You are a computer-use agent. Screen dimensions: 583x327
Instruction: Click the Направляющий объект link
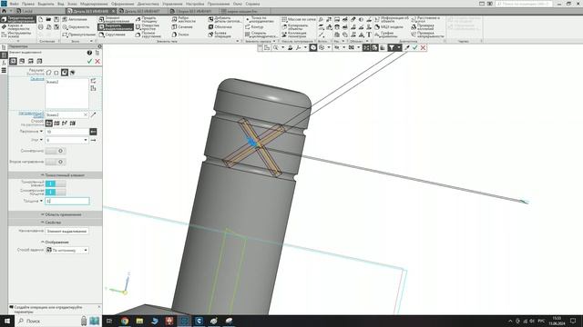(31, 114)
